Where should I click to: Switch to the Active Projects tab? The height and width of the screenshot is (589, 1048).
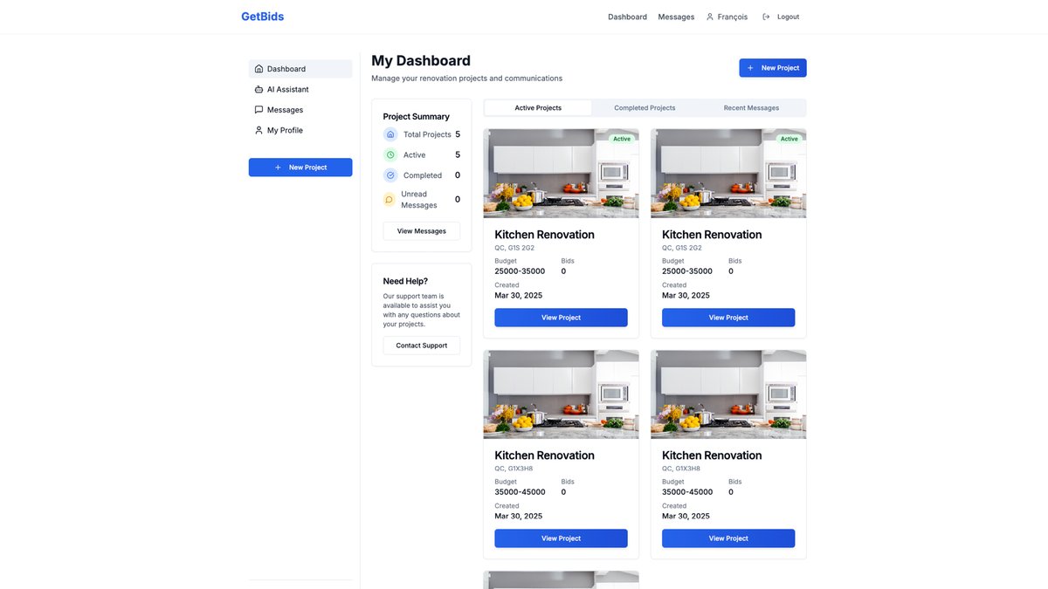[538, 108]
